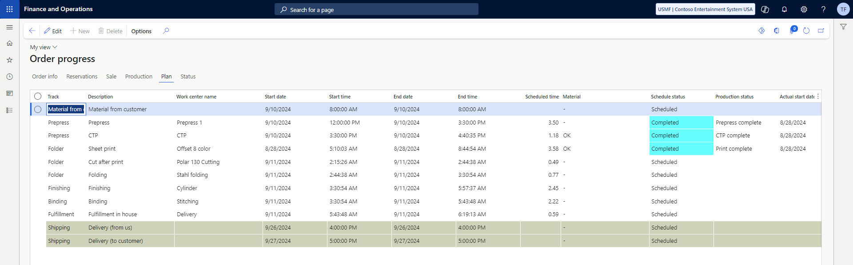Click the USMF Contoso Entertainment company picker

pos(706,9)
